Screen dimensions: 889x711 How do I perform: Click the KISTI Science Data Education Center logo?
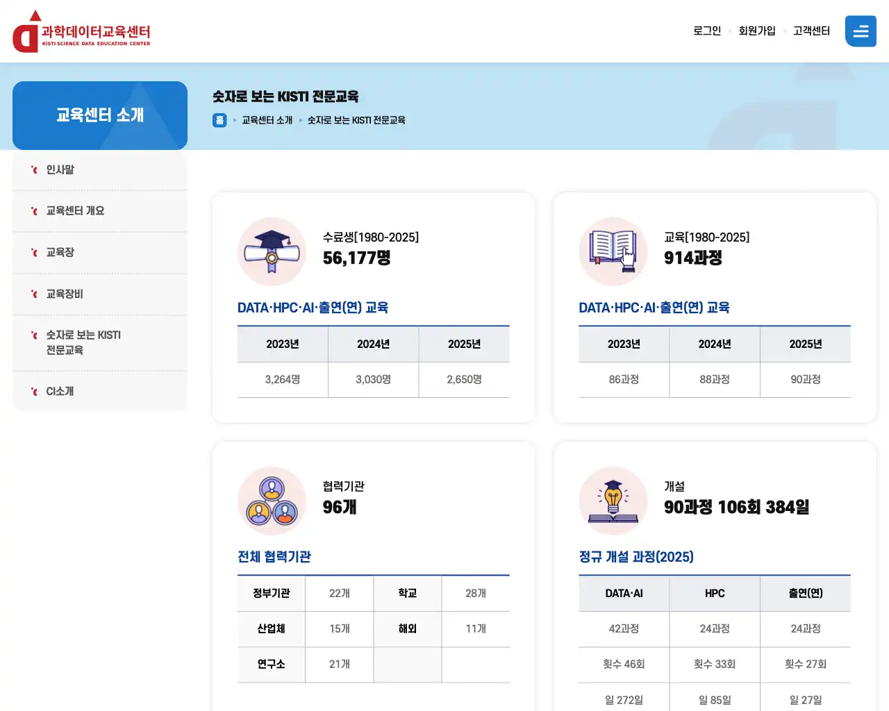point(81,31)
